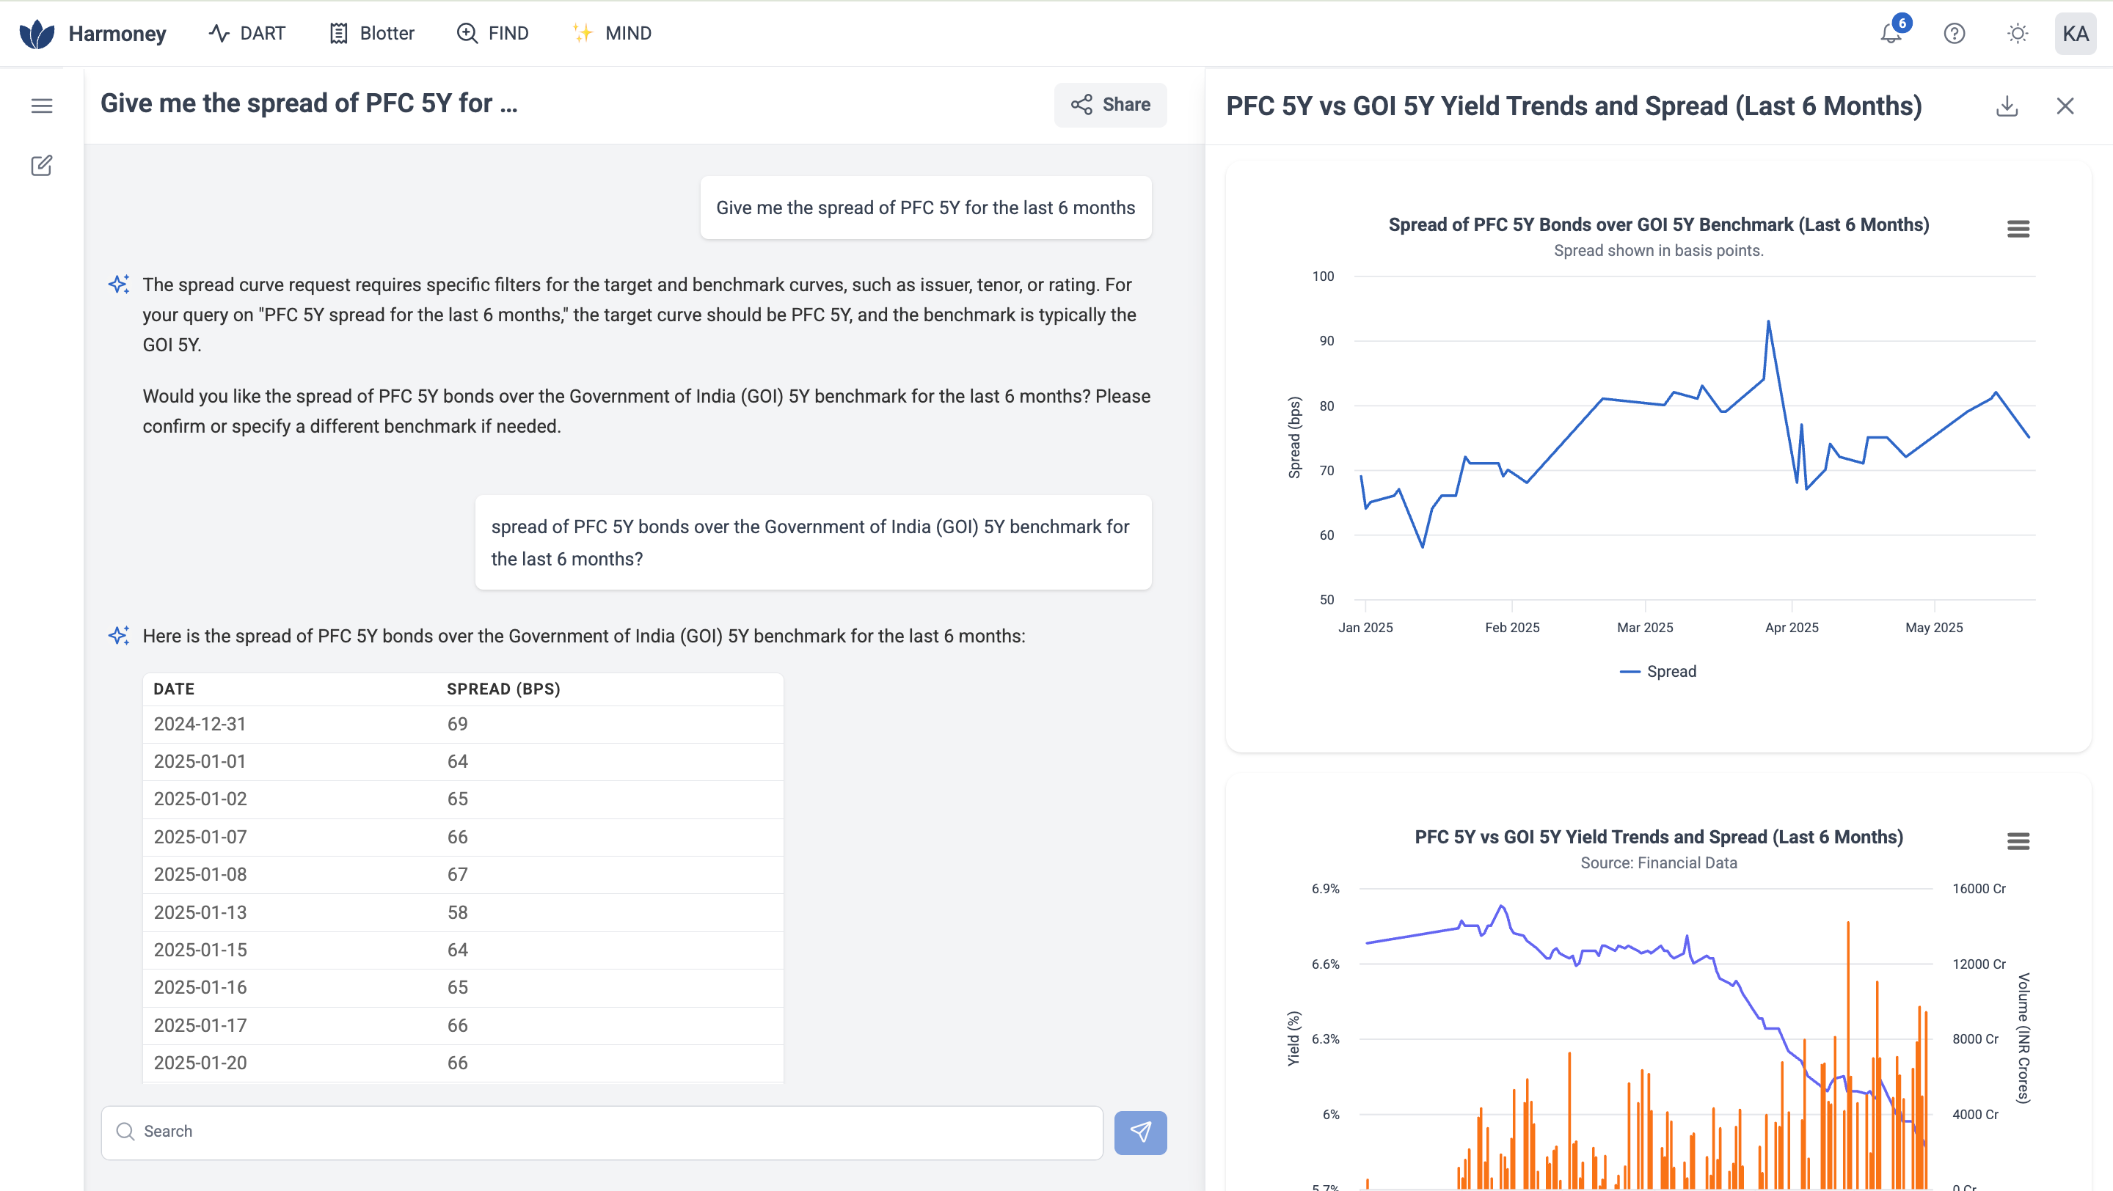
Task: Open the KA user profile avatar
Action: click(2076, 34)
